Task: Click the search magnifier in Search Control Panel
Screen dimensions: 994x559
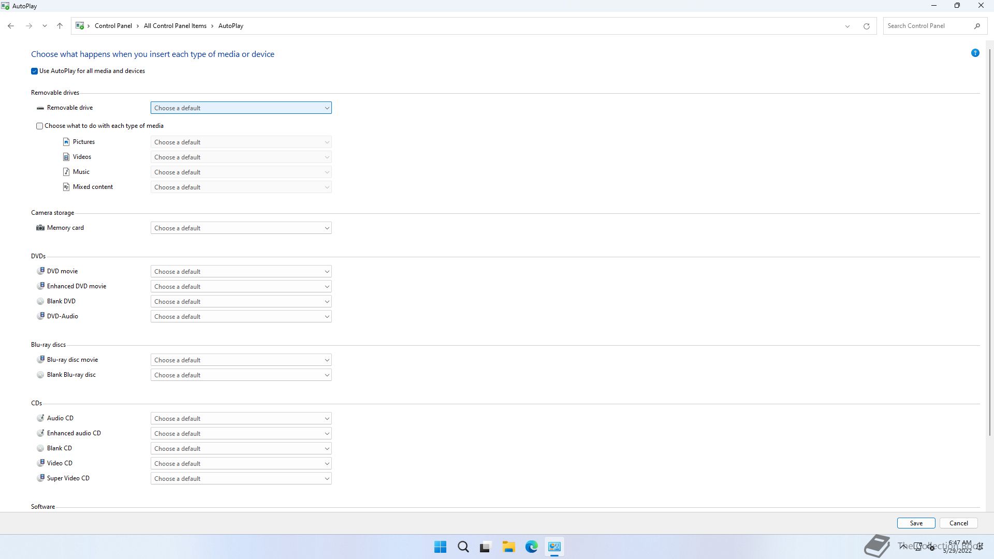Action: click(977, 26)
